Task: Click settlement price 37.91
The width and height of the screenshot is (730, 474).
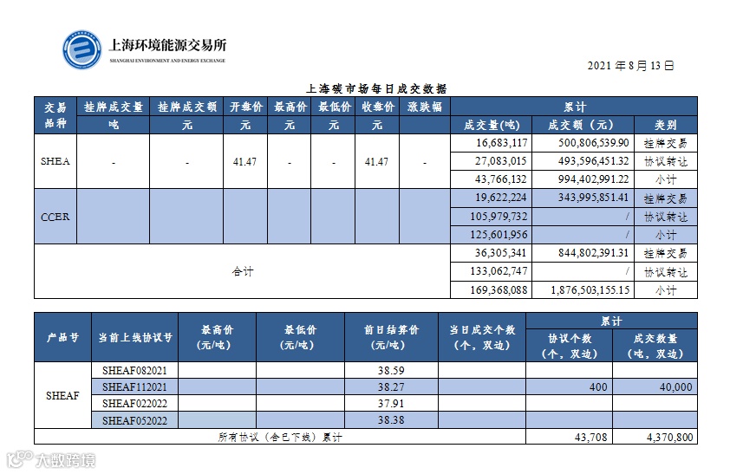Action: click(x=391, y=403)
